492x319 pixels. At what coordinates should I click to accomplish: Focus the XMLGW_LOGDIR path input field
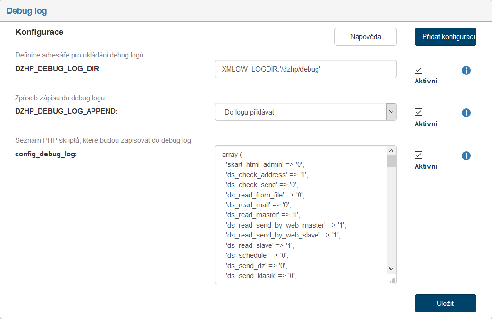[x=305, y=69]
